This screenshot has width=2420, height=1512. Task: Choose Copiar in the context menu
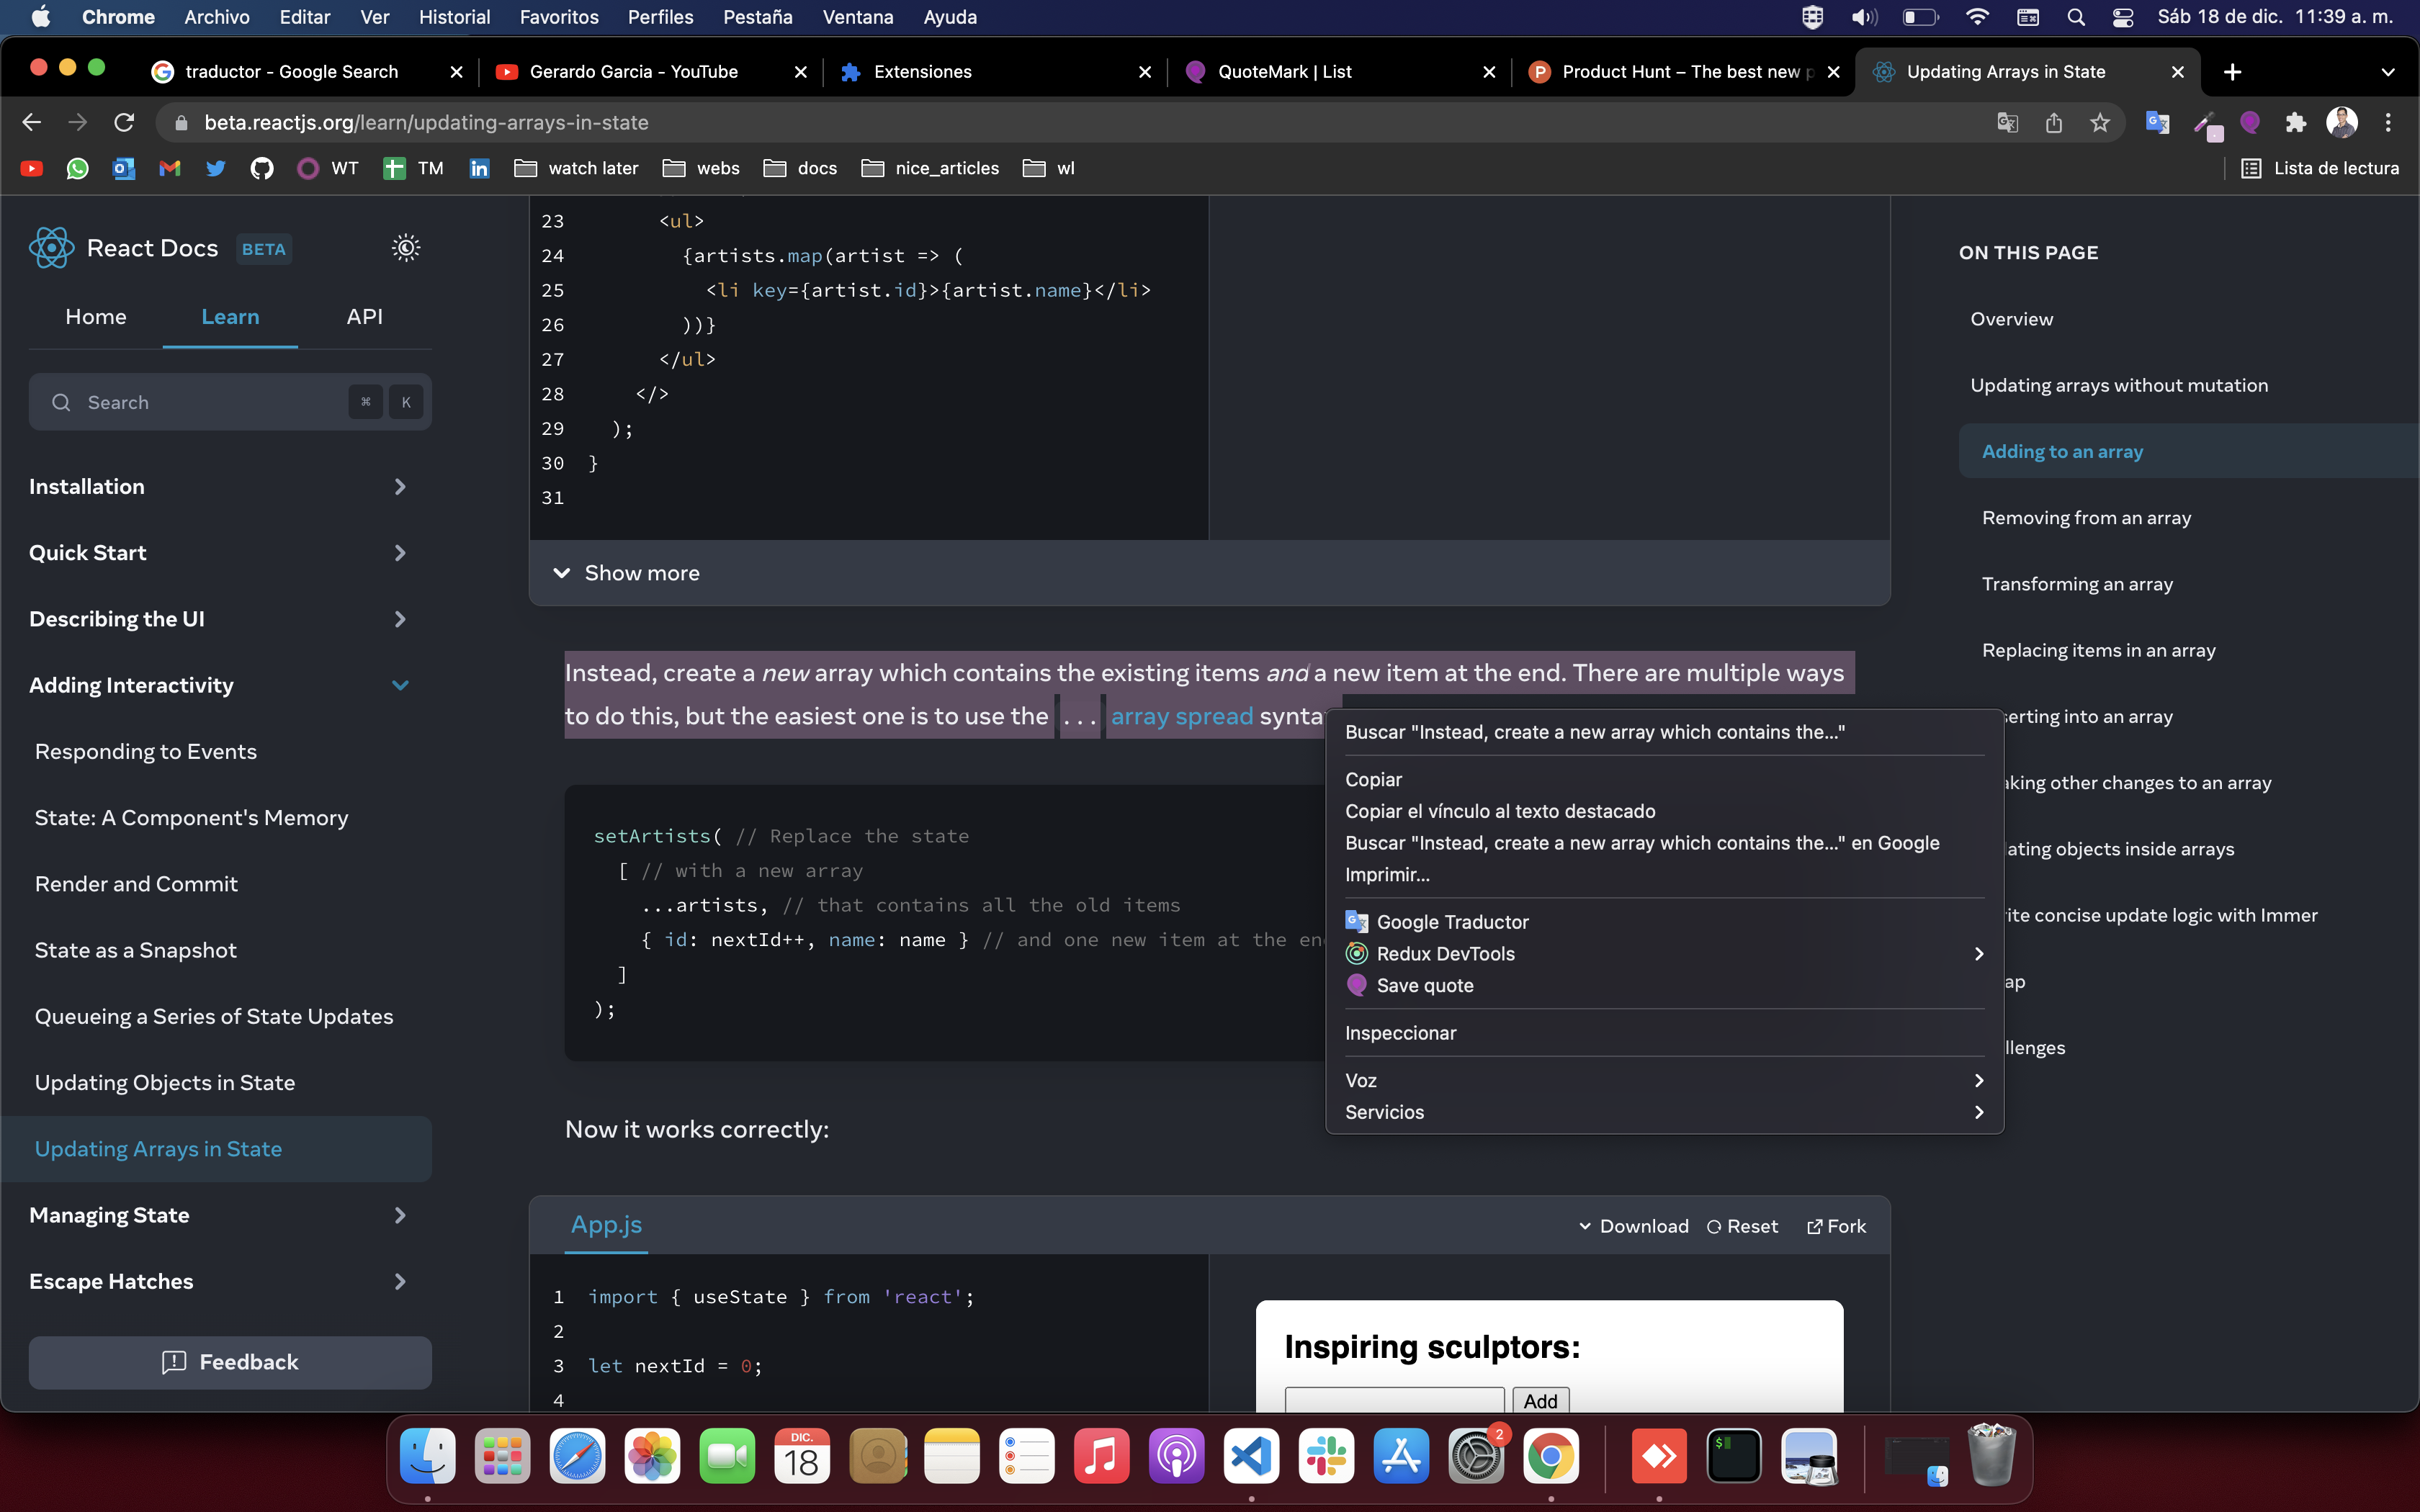click(x=1373, y=779)
